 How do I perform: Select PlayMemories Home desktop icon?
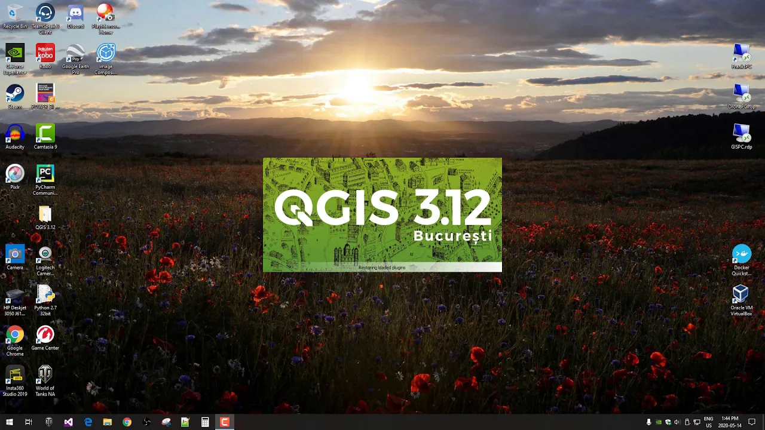106,18
